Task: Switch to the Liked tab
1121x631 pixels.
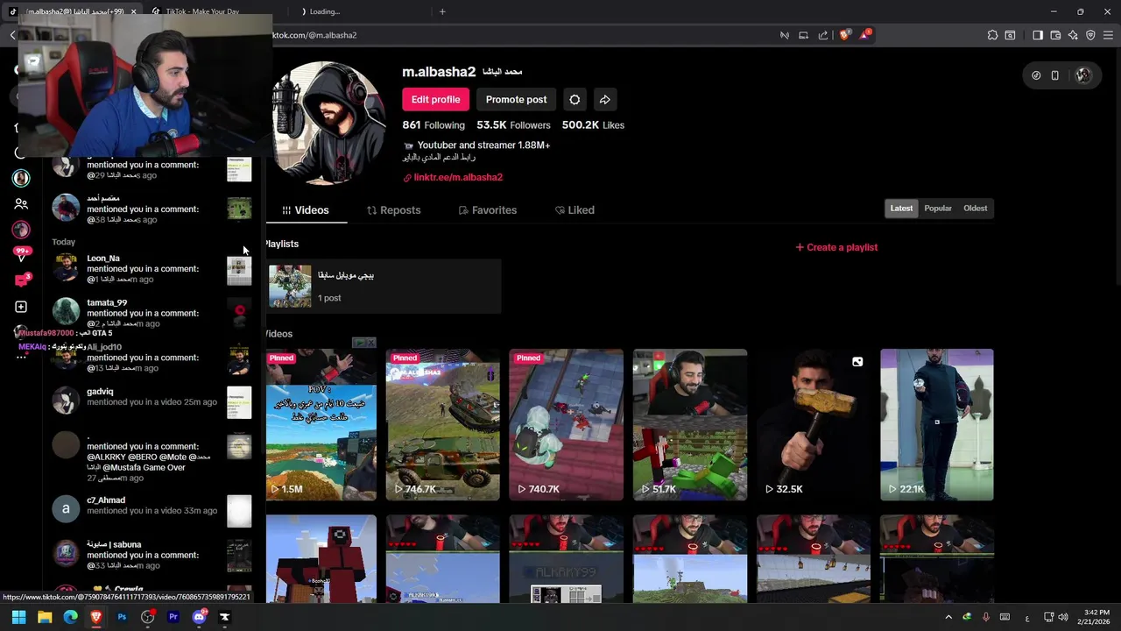Action: (575, 210)
